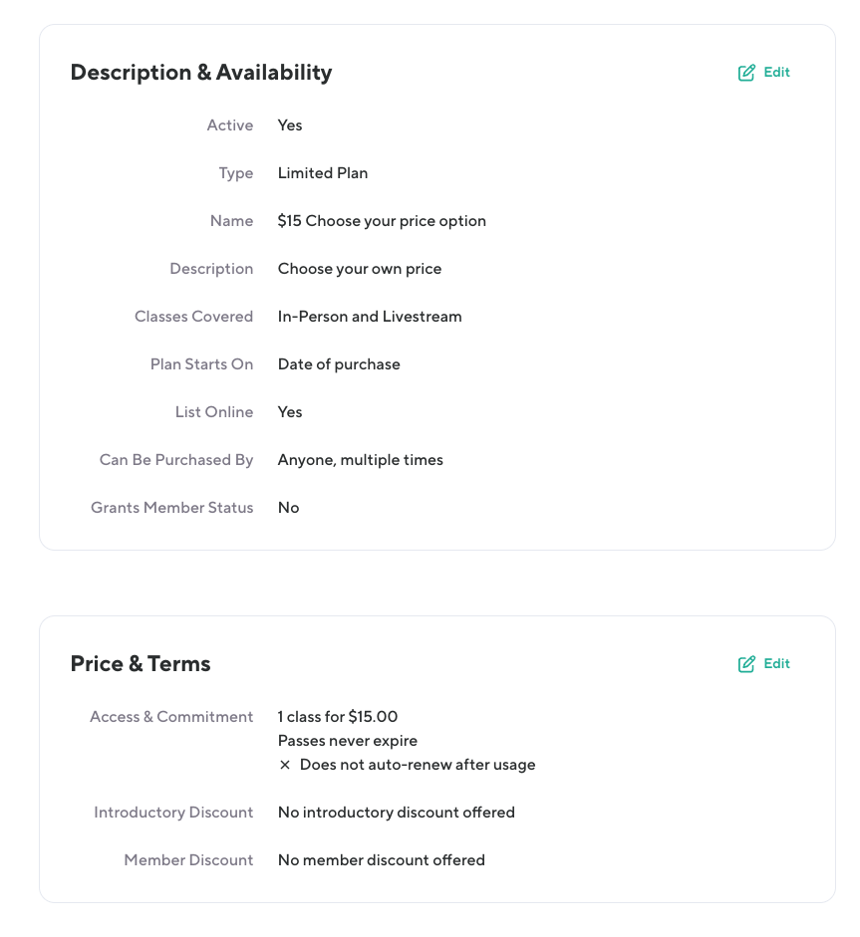The width and height of the screenshot is (860, 937).
Task: Click the 'Passes never expire' text
Action: point(347,741)
